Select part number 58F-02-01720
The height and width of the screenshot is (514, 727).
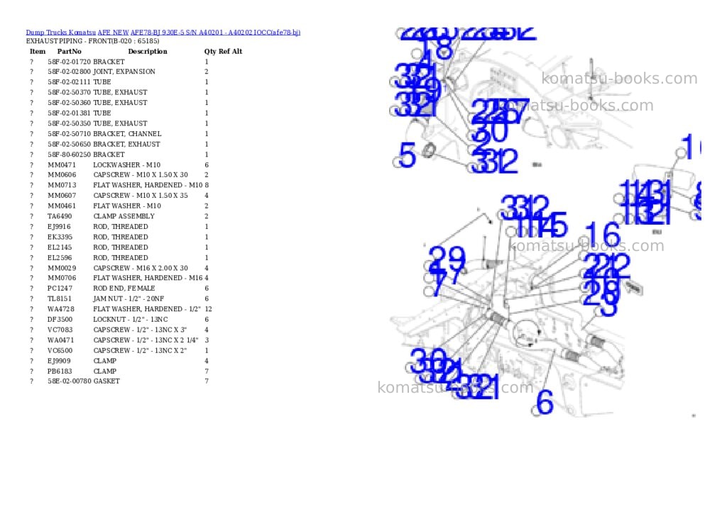coord(69,62)
